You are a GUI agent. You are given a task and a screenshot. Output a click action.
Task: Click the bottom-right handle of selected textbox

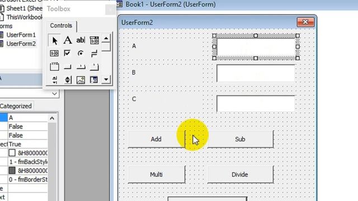coord(298,58)
